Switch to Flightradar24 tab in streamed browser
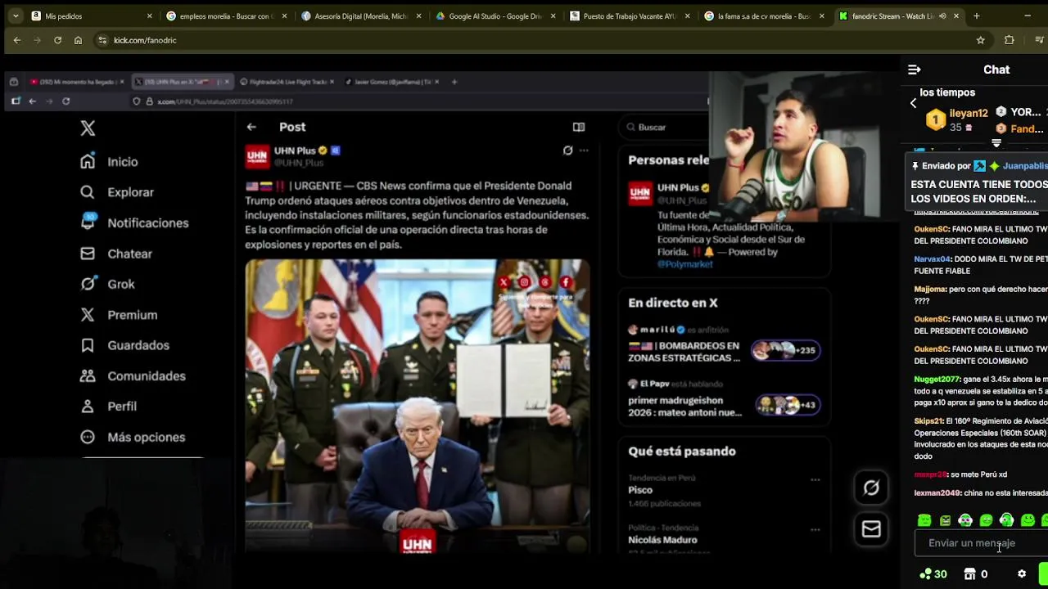The image size is (1048, 589). 287,82
